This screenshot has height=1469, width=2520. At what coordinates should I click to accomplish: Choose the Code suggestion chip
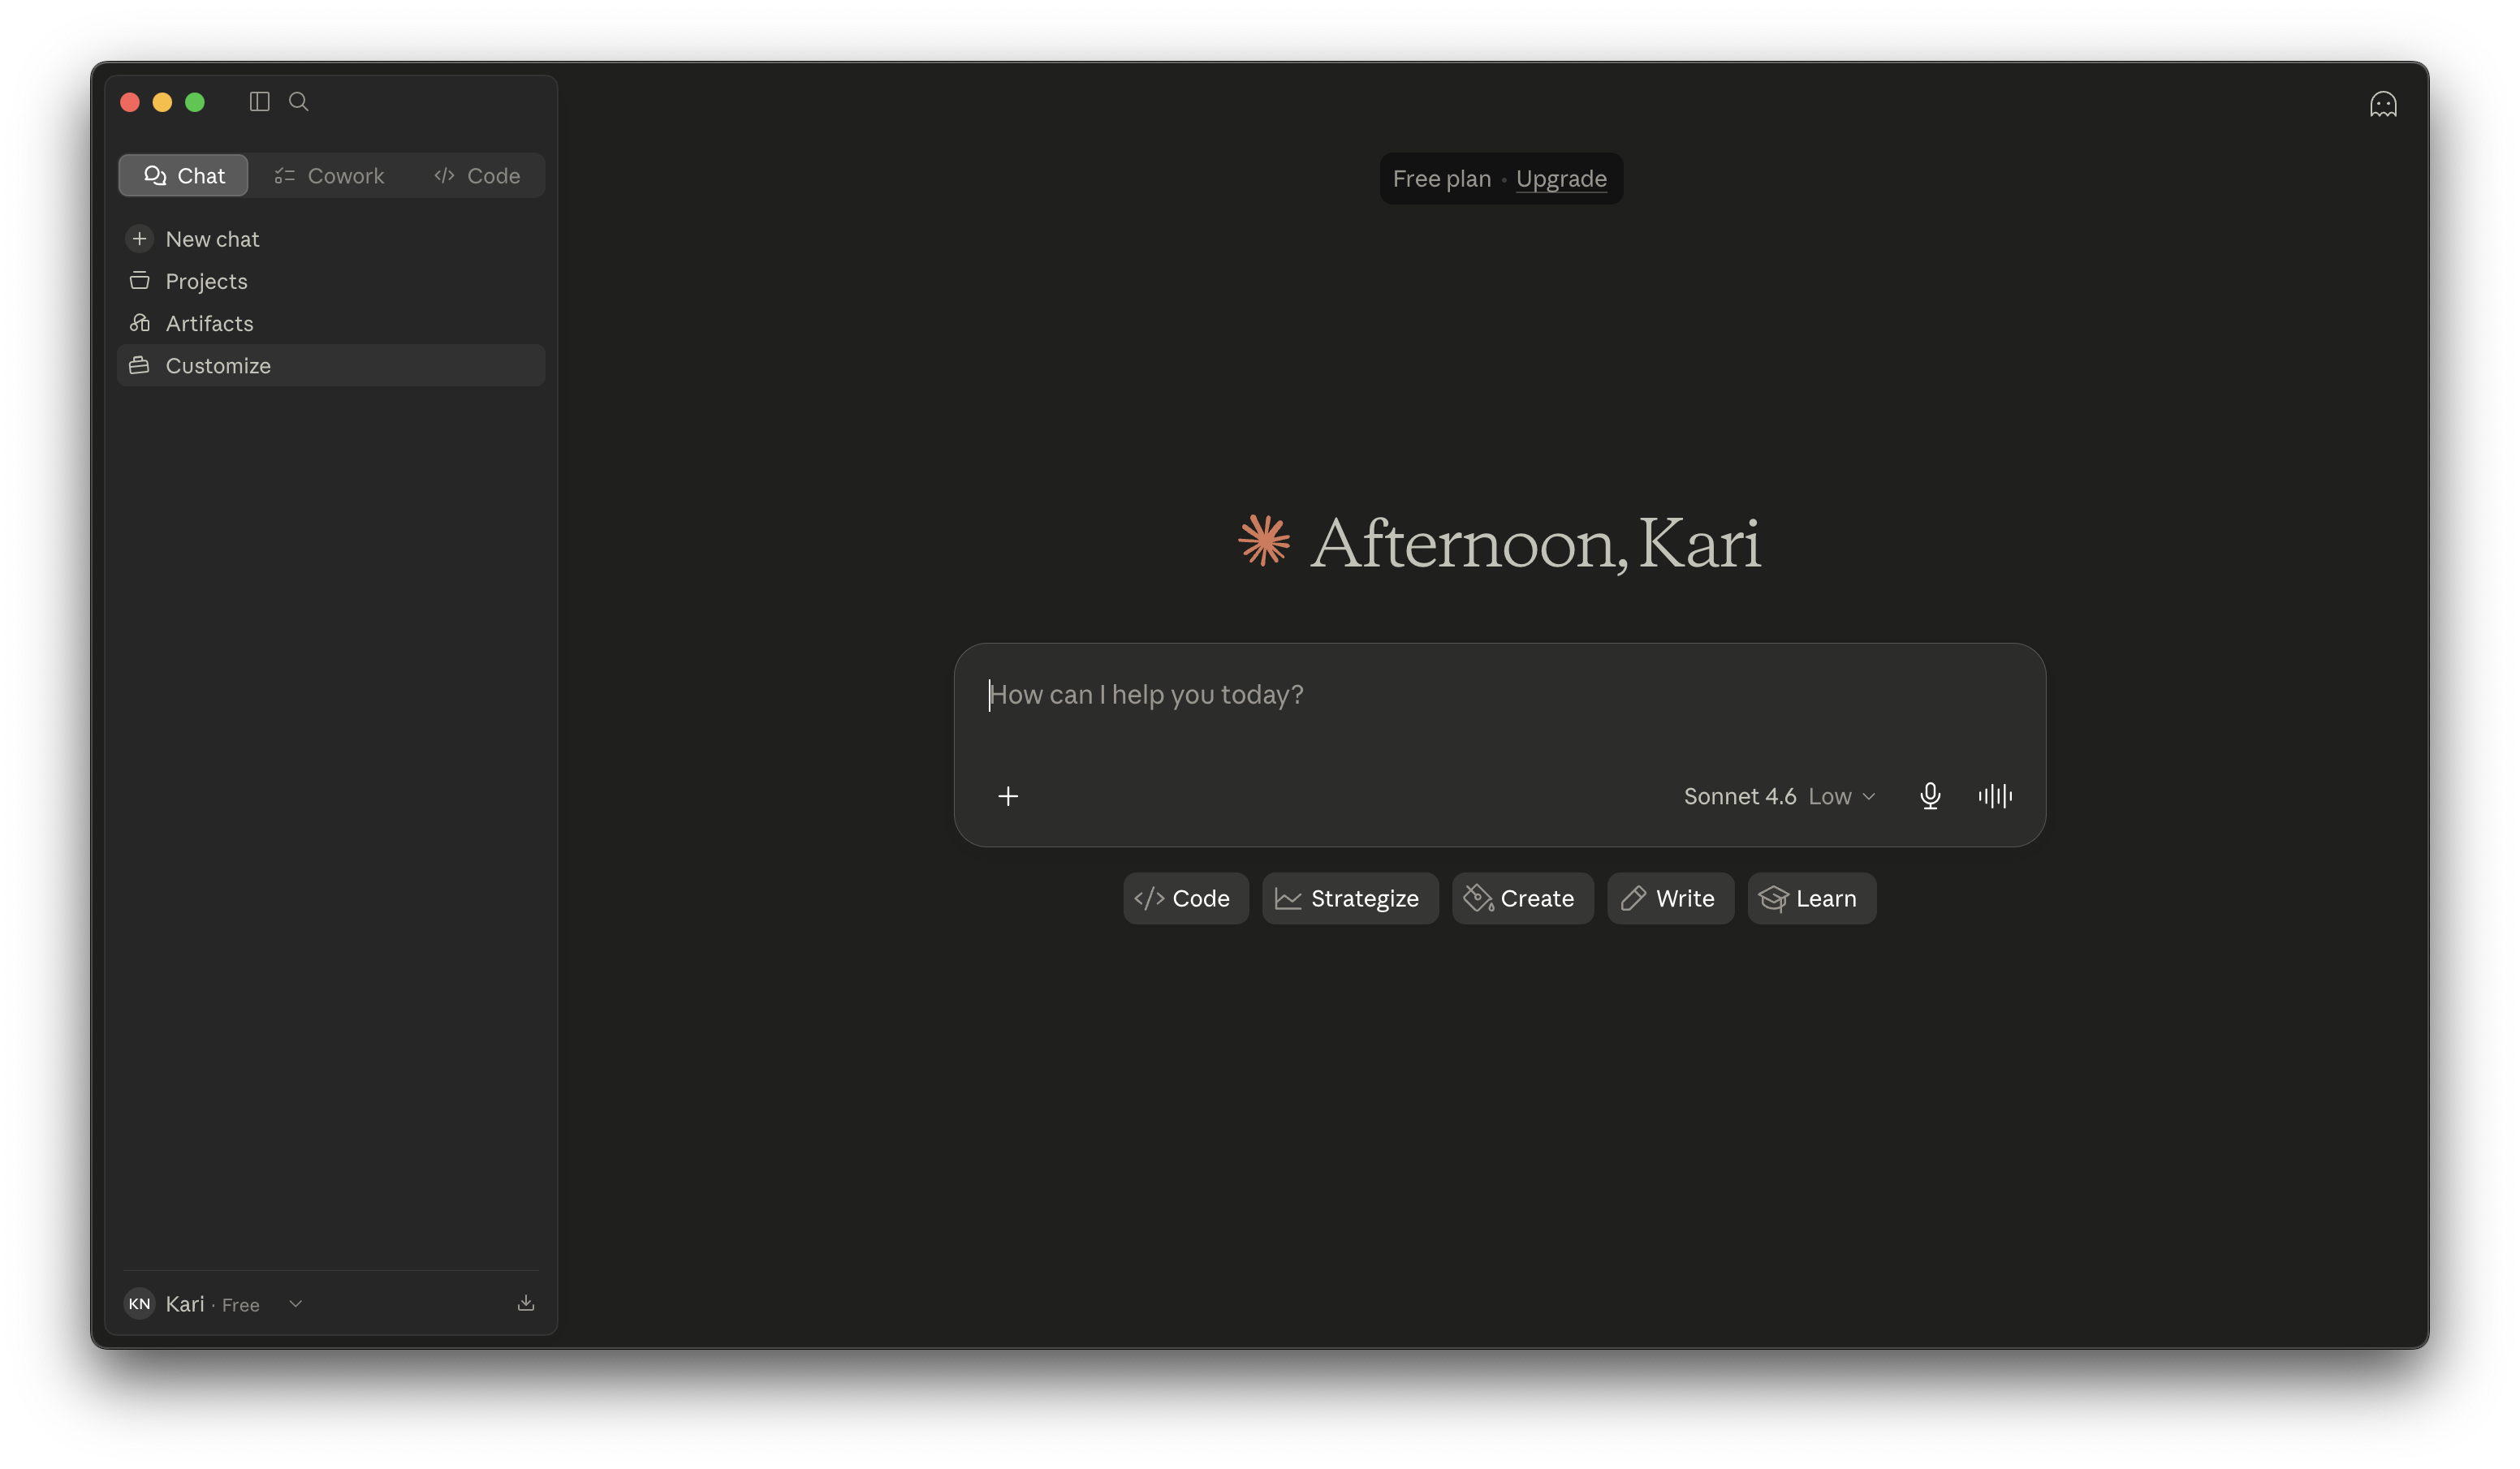coord(1185,898)
